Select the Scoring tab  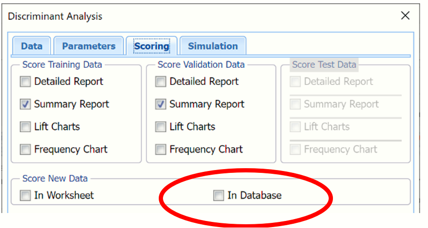tap(151, 46)
